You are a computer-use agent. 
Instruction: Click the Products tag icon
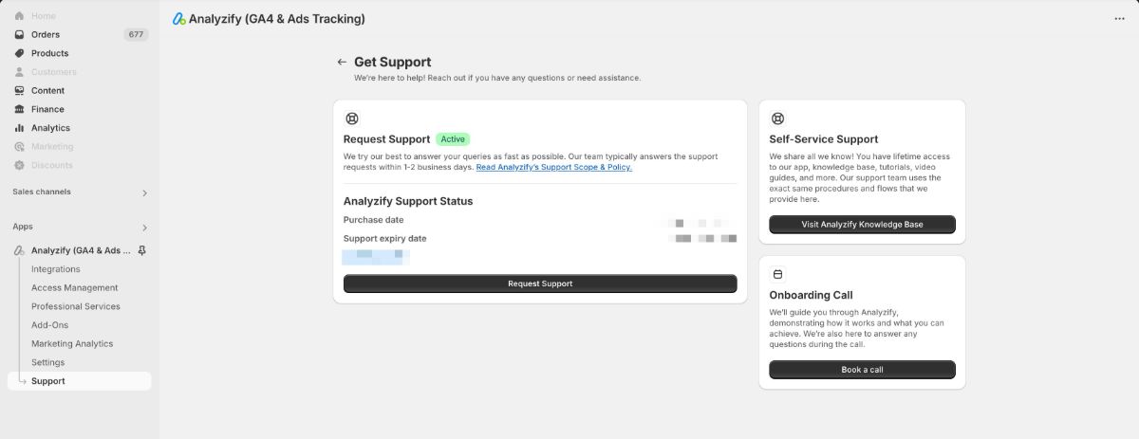click(20, 53)
